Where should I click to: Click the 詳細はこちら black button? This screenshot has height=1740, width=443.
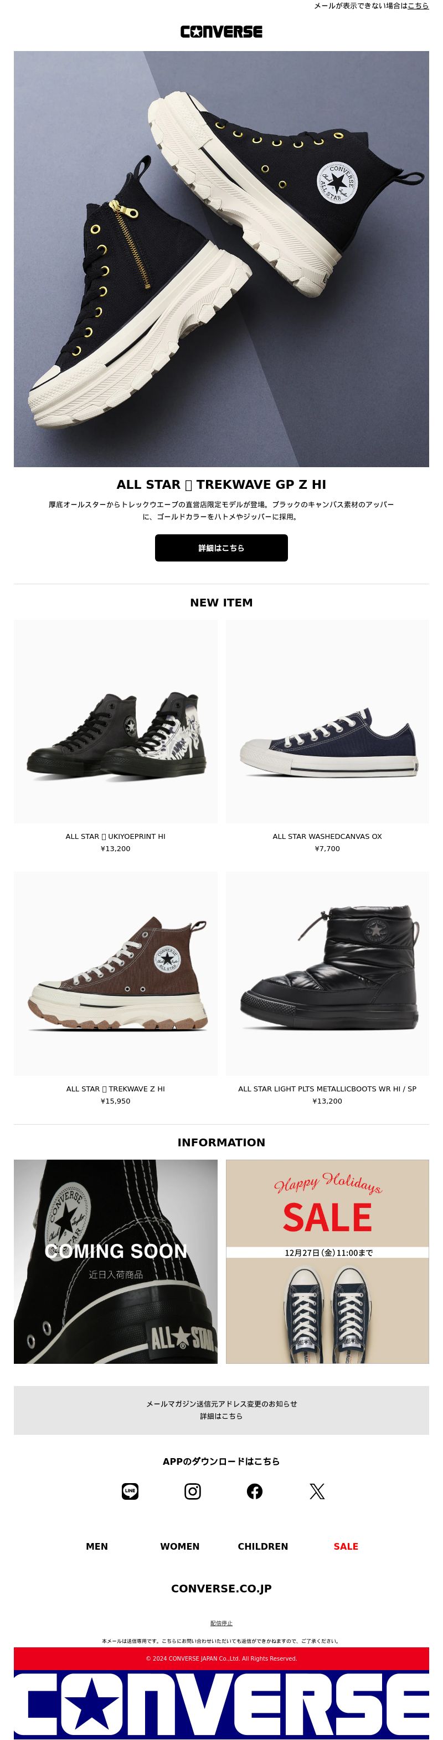[221, 548]
